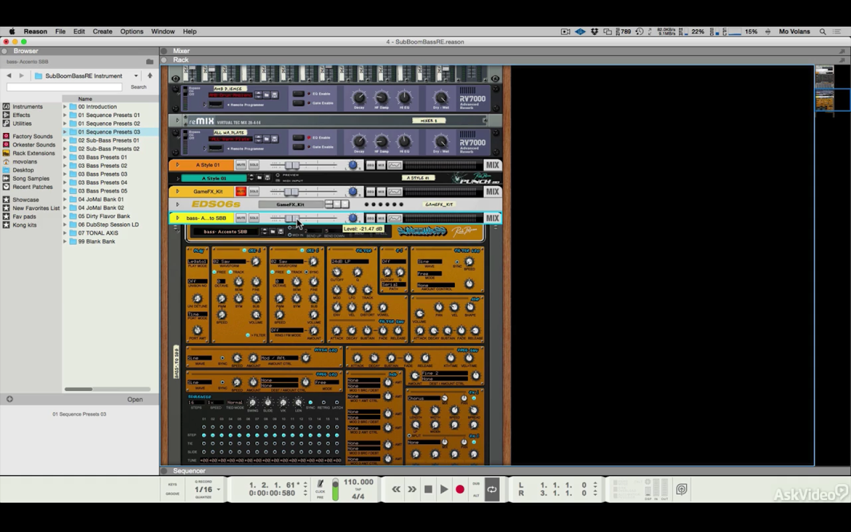Screen dimensions: 851x532
Task: Click the bass channel level fader
Action: 292,218
